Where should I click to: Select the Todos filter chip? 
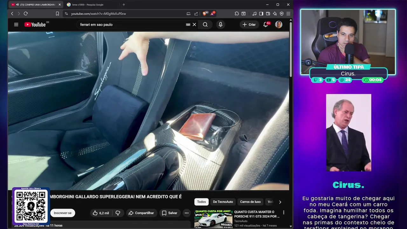point(201,202)
